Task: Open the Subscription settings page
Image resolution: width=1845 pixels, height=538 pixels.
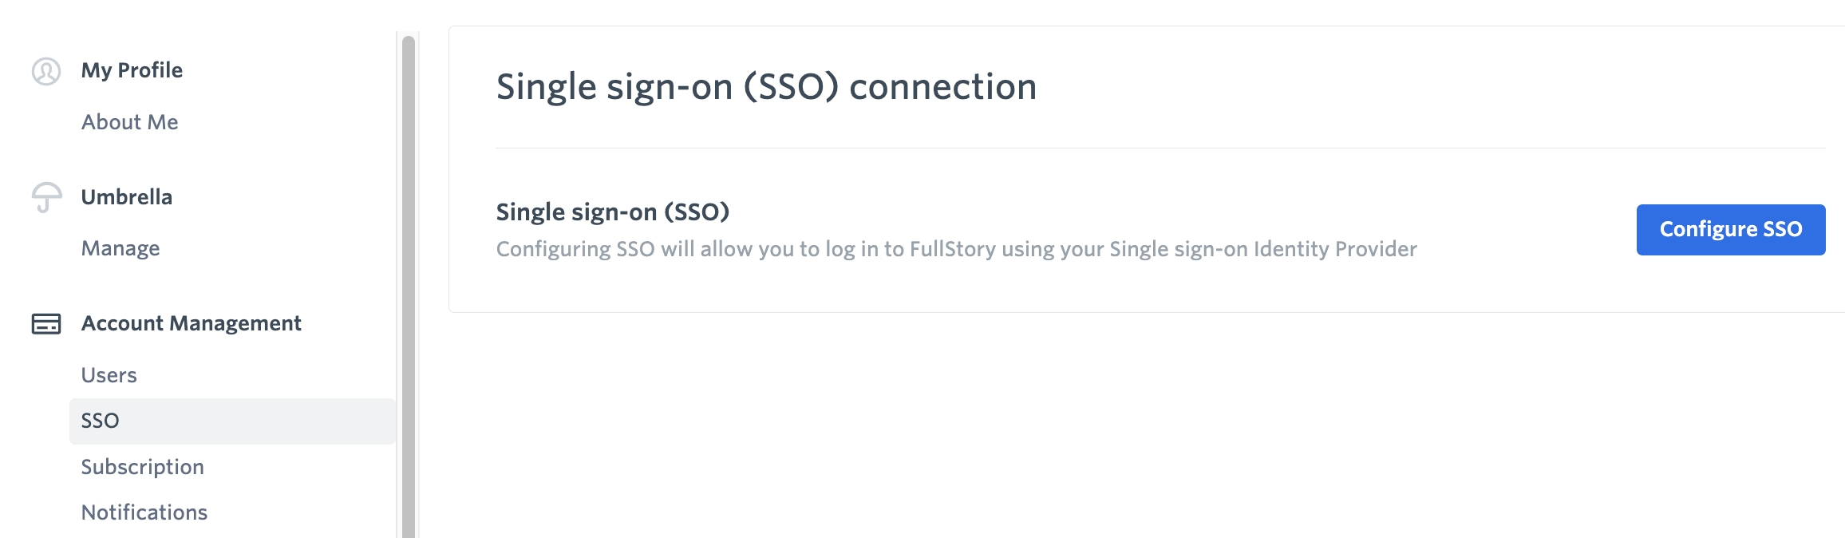Action: (x=142, y=467)
